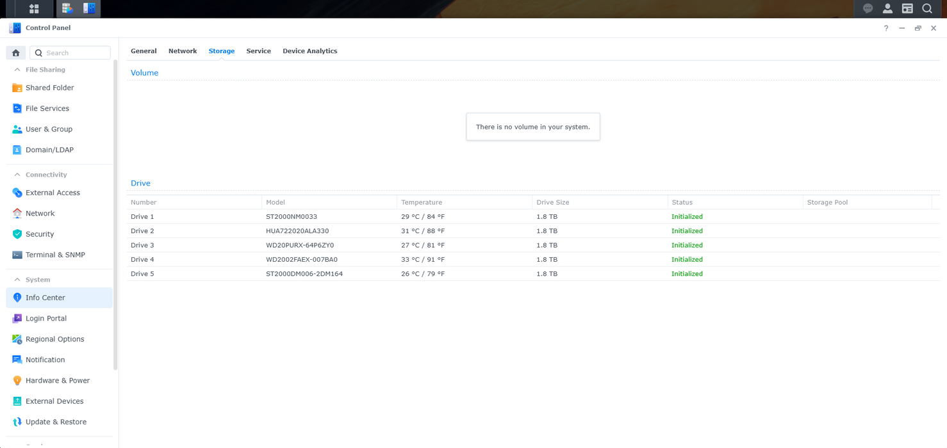The height and width of the screenshot is (448, 947).
Task: Collapse the File Sharing section
Action: click(x=17, y=70)
